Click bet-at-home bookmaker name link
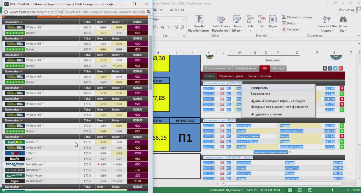This screenshot has height=193, width=361. click(x=34, y=164)
